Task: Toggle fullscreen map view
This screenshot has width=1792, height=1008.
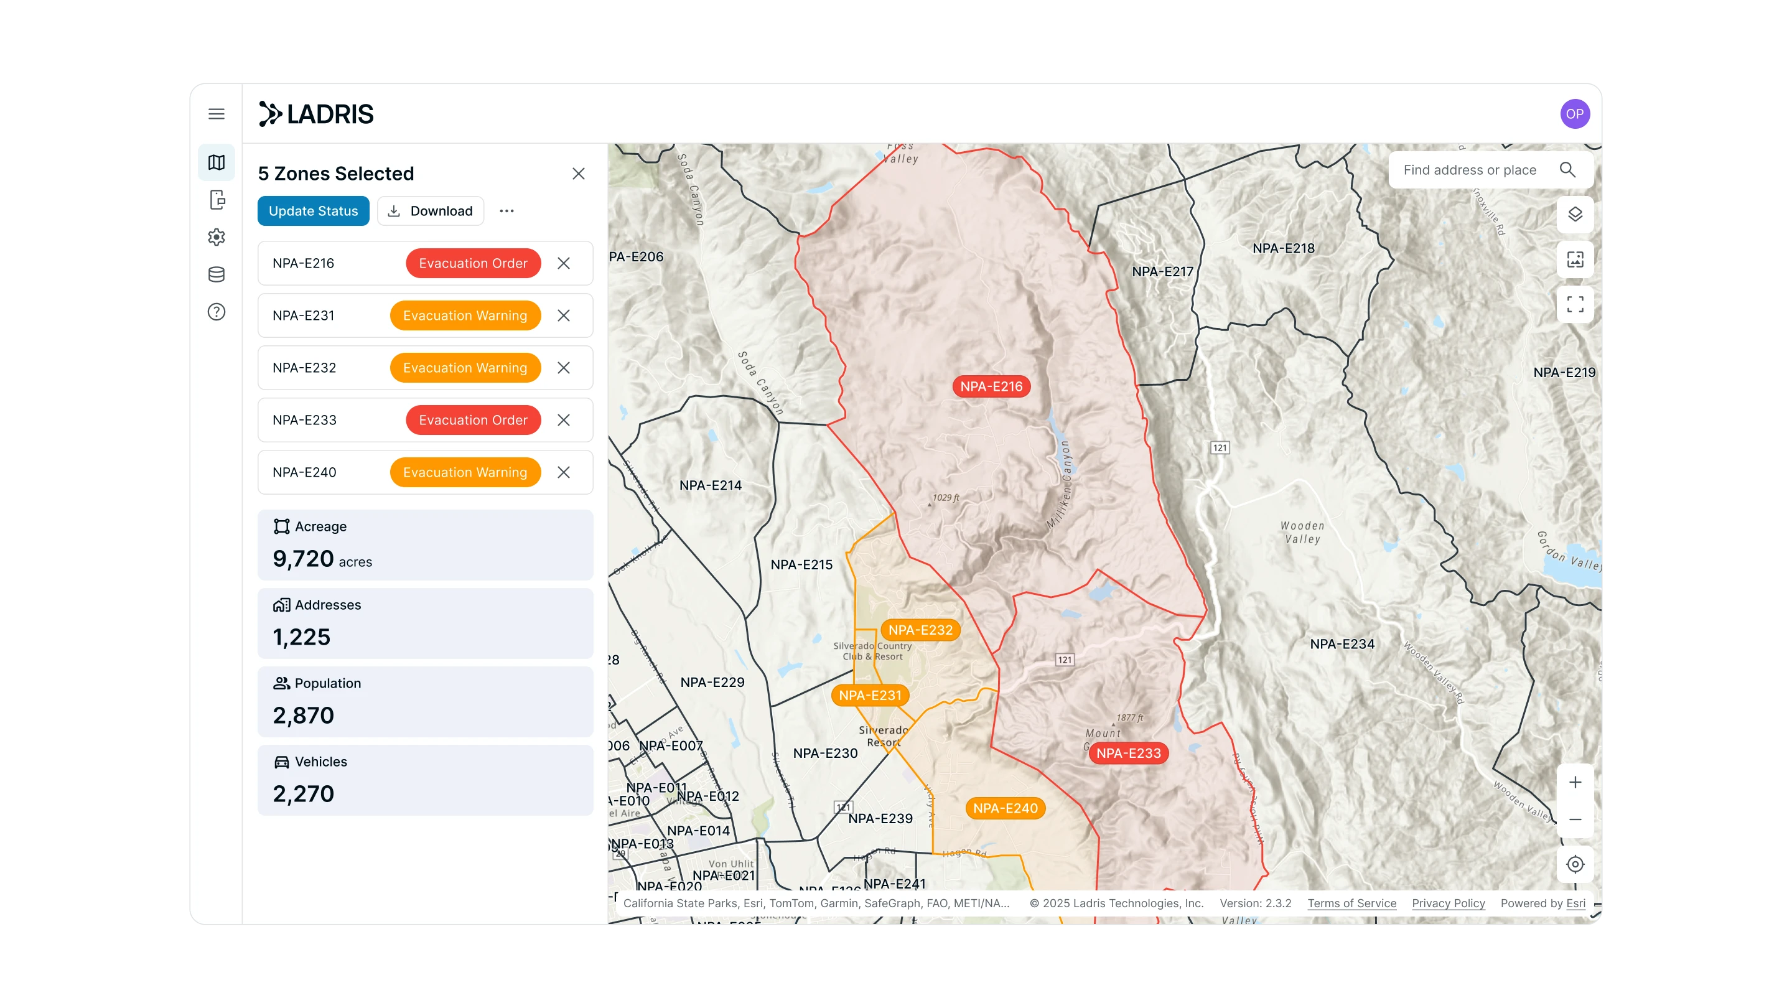Action: tap(1574, 304)
